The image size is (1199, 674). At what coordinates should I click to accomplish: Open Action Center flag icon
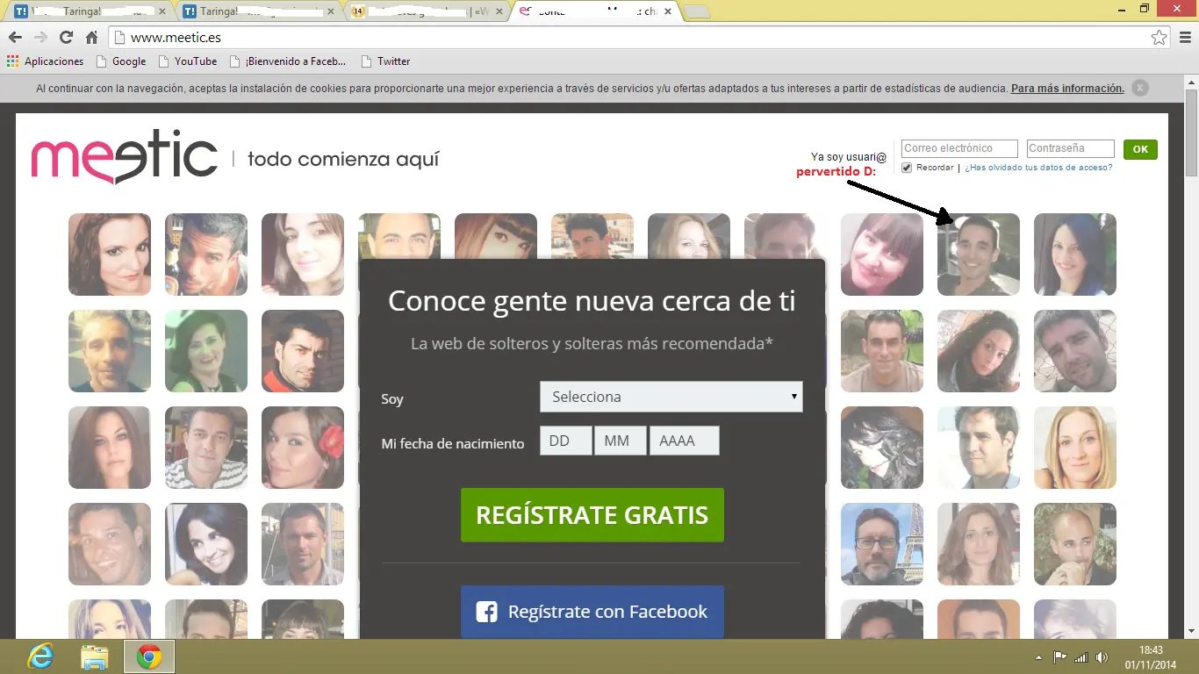[x=1060, y=657]
